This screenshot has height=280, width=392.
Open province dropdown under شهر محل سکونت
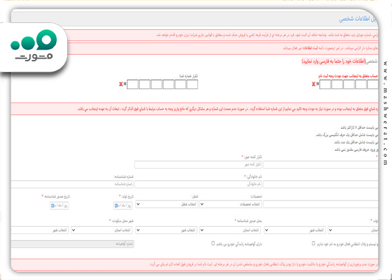click(102, 230)
